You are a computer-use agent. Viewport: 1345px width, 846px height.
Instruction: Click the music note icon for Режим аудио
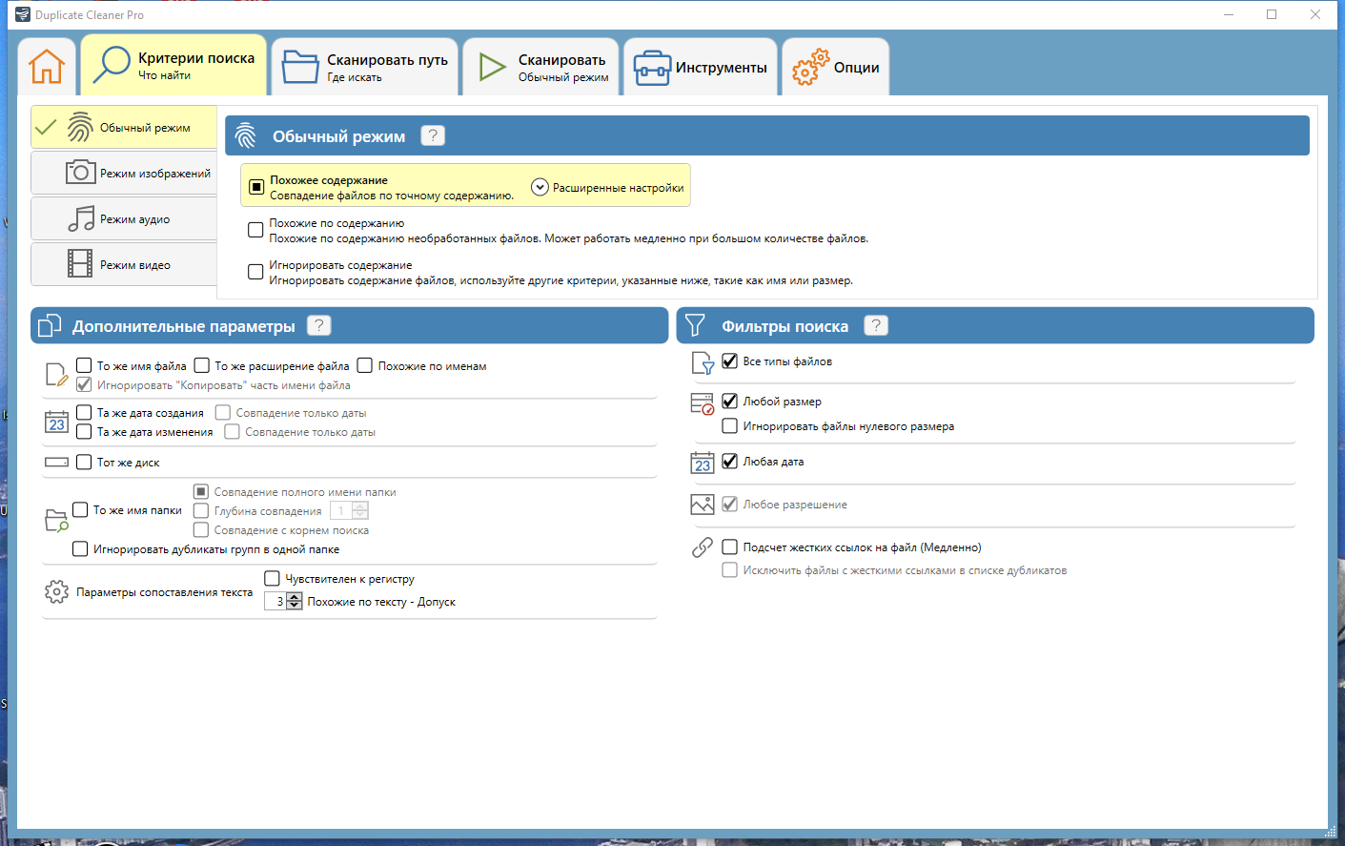click(x=81, y=218)
